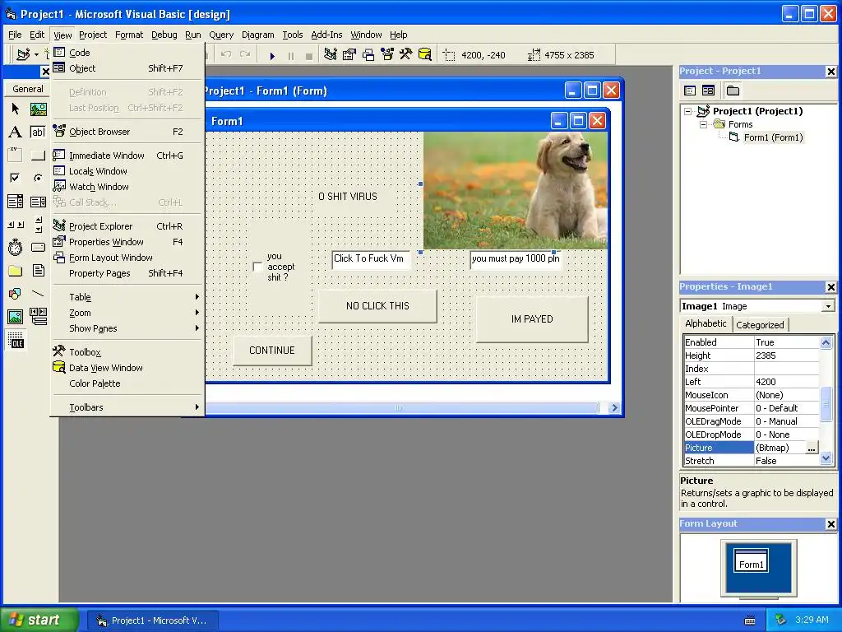Select the TextBox tool (abl icon)
Viewport: 842px width, 632px height.
coord(38,132)
